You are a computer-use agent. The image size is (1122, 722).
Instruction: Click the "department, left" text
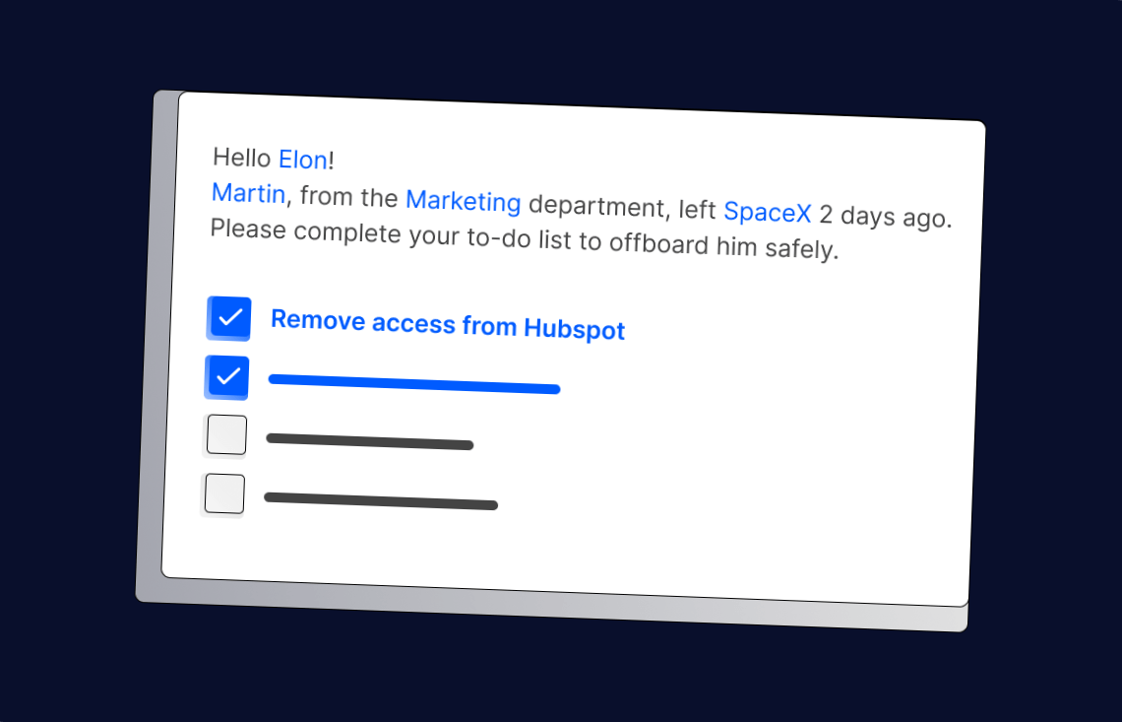point(622,207)
